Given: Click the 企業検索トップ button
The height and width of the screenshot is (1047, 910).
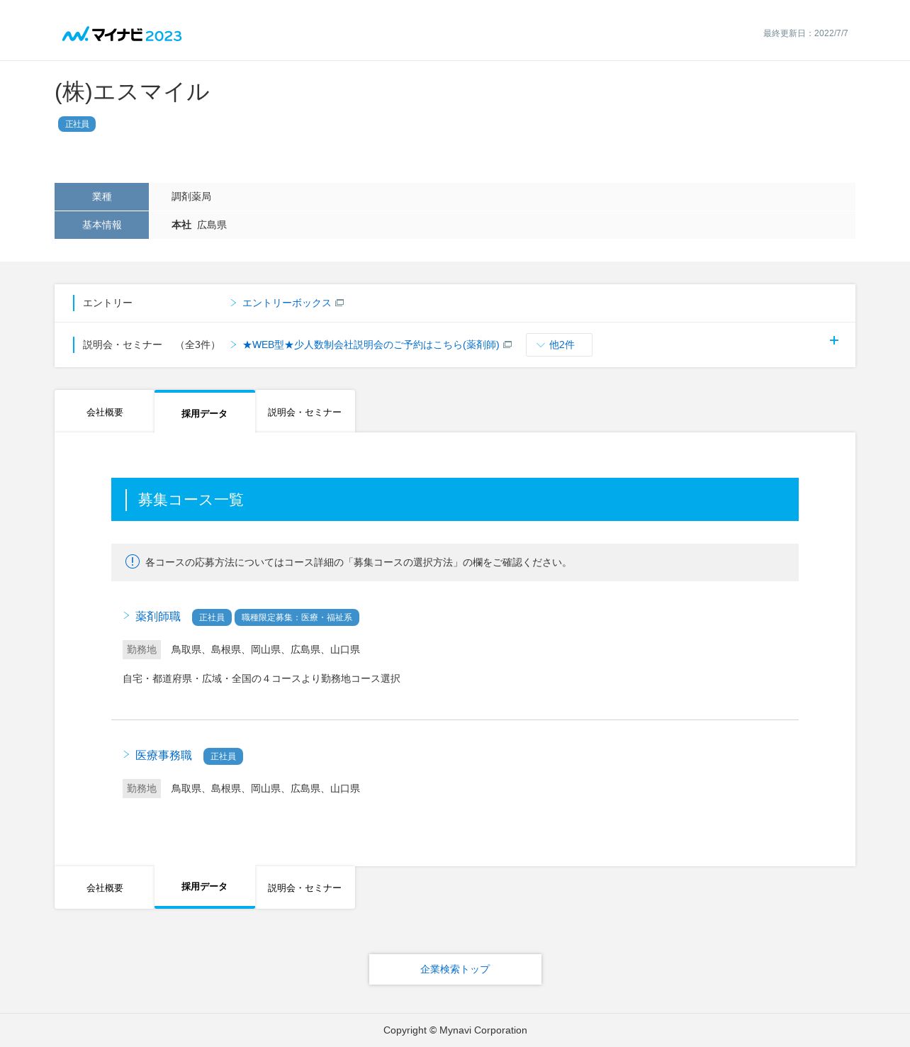Looking at the screenshot, I should click(455, 969).
